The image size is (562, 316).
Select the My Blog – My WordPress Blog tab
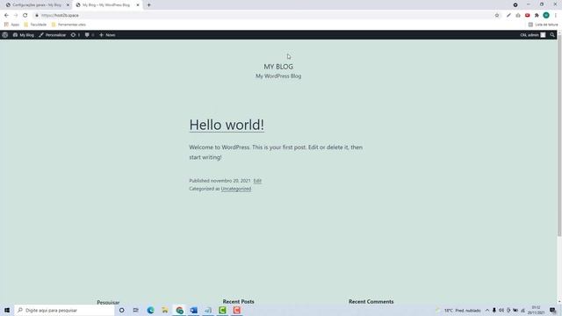click(106, 5)
